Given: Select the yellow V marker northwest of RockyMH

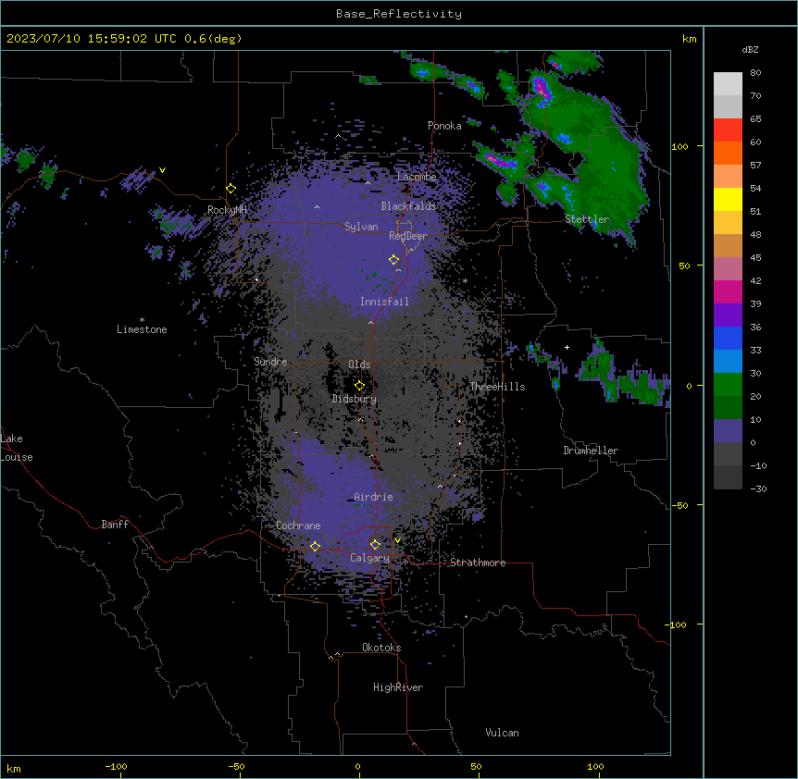Looking at the screenshot, I should coord(162,170).
